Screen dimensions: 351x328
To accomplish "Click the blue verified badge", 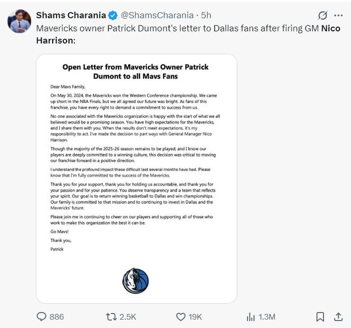I will pyautogui.click(x=113, y=15).
